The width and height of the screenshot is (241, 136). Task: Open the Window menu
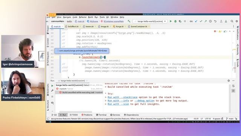114,17
